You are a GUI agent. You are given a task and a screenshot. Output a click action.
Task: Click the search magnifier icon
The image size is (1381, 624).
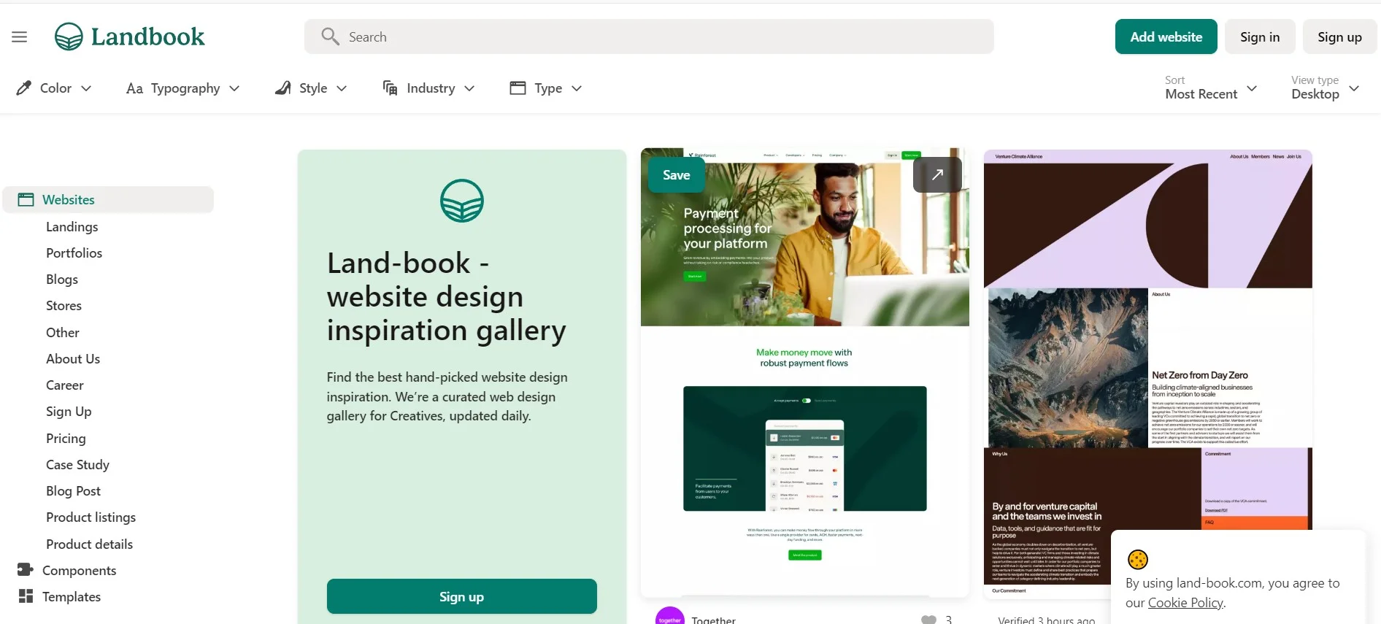pyautogui.click(x=330, y=36)
